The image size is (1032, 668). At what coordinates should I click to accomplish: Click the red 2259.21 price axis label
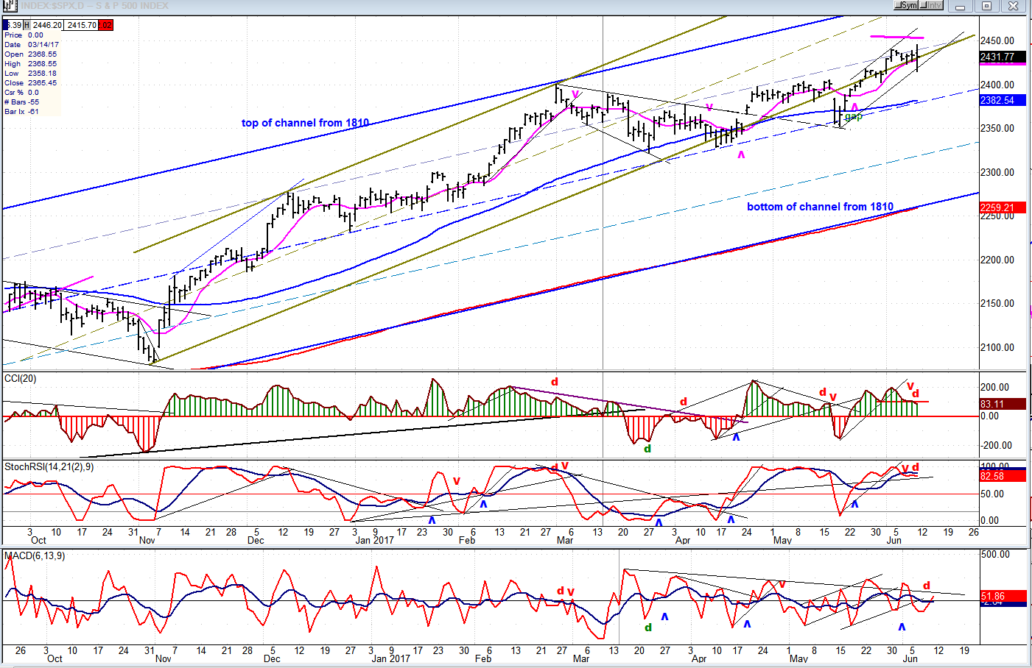pyautogui.click(x=1002, y=208)
